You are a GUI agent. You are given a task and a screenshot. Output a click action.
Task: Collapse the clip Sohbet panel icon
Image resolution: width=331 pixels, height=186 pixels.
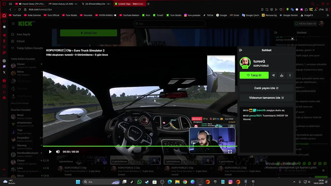240,50
